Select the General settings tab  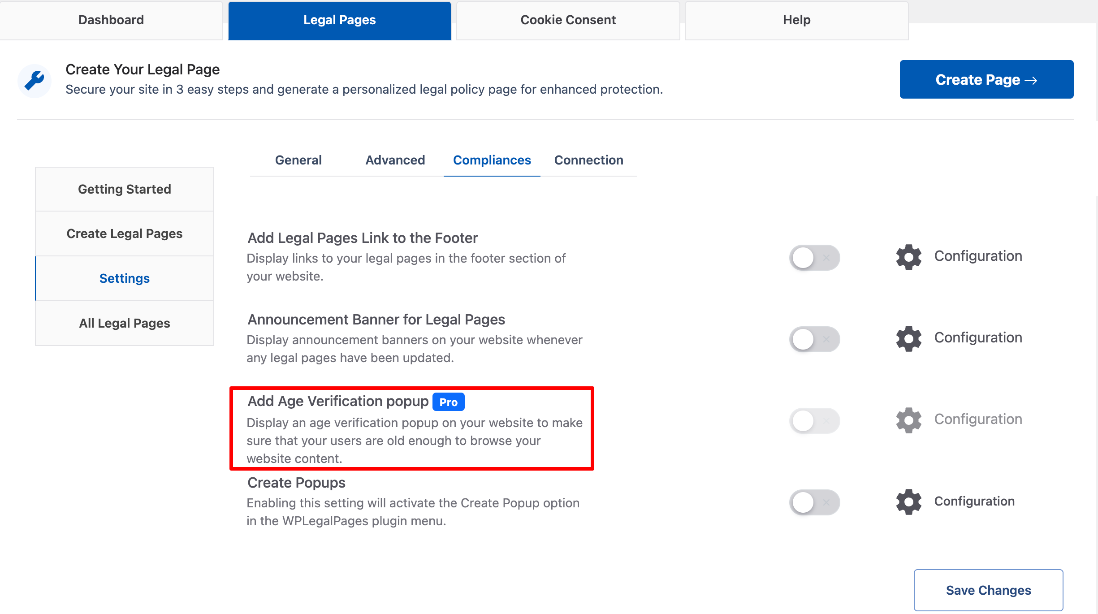point(298,160)
